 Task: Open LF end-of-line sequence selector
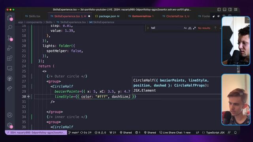[197, 133]
